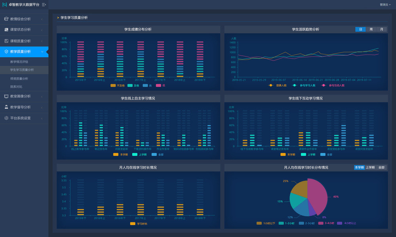Image resolution: width=396 pixels, height=237 pixels.
Task: Toggle 参与互动人数 line legend
Action: coord(333,85)
